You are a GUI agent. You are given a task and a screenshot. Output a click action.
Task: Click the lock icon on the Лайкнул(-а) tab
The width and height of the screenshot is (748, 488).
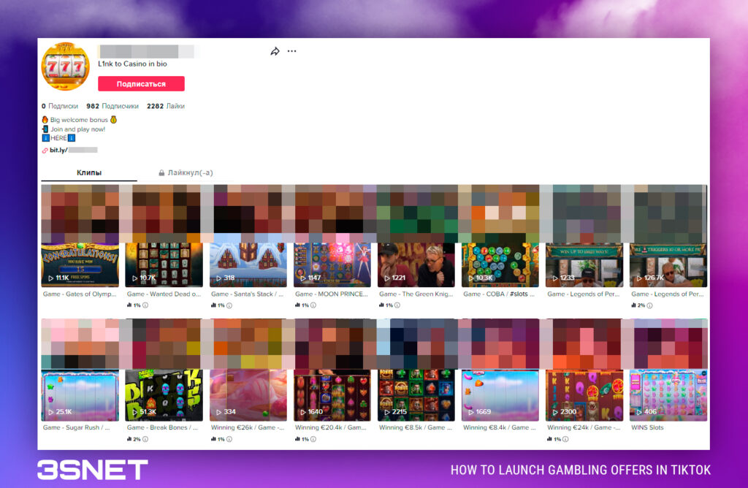pyautogui.click(x=162, y=172)
